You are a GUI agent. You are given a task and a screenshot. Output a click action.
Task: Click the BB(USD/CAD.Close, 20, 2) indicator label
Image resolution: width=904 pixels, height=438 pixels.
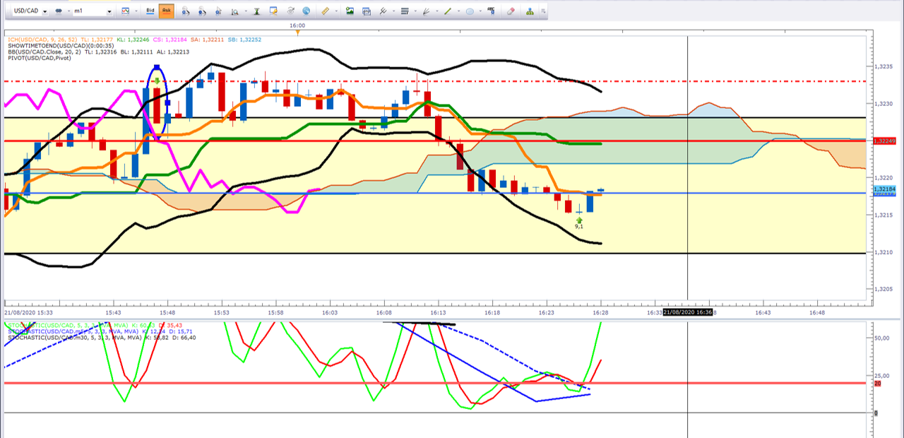click(44, 52)
